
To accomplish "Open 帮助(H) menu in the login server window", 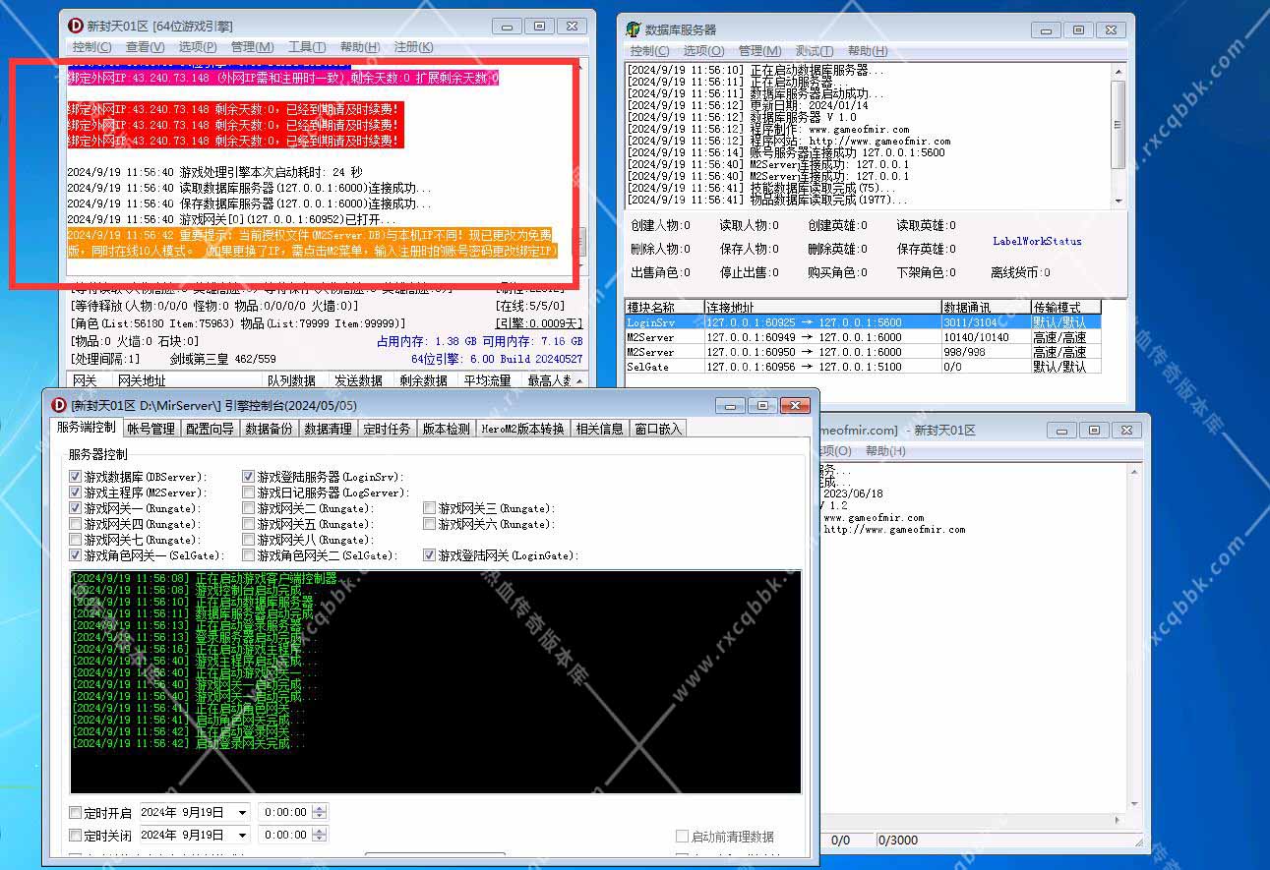I will pyautogui.click(x=885, y=450).
